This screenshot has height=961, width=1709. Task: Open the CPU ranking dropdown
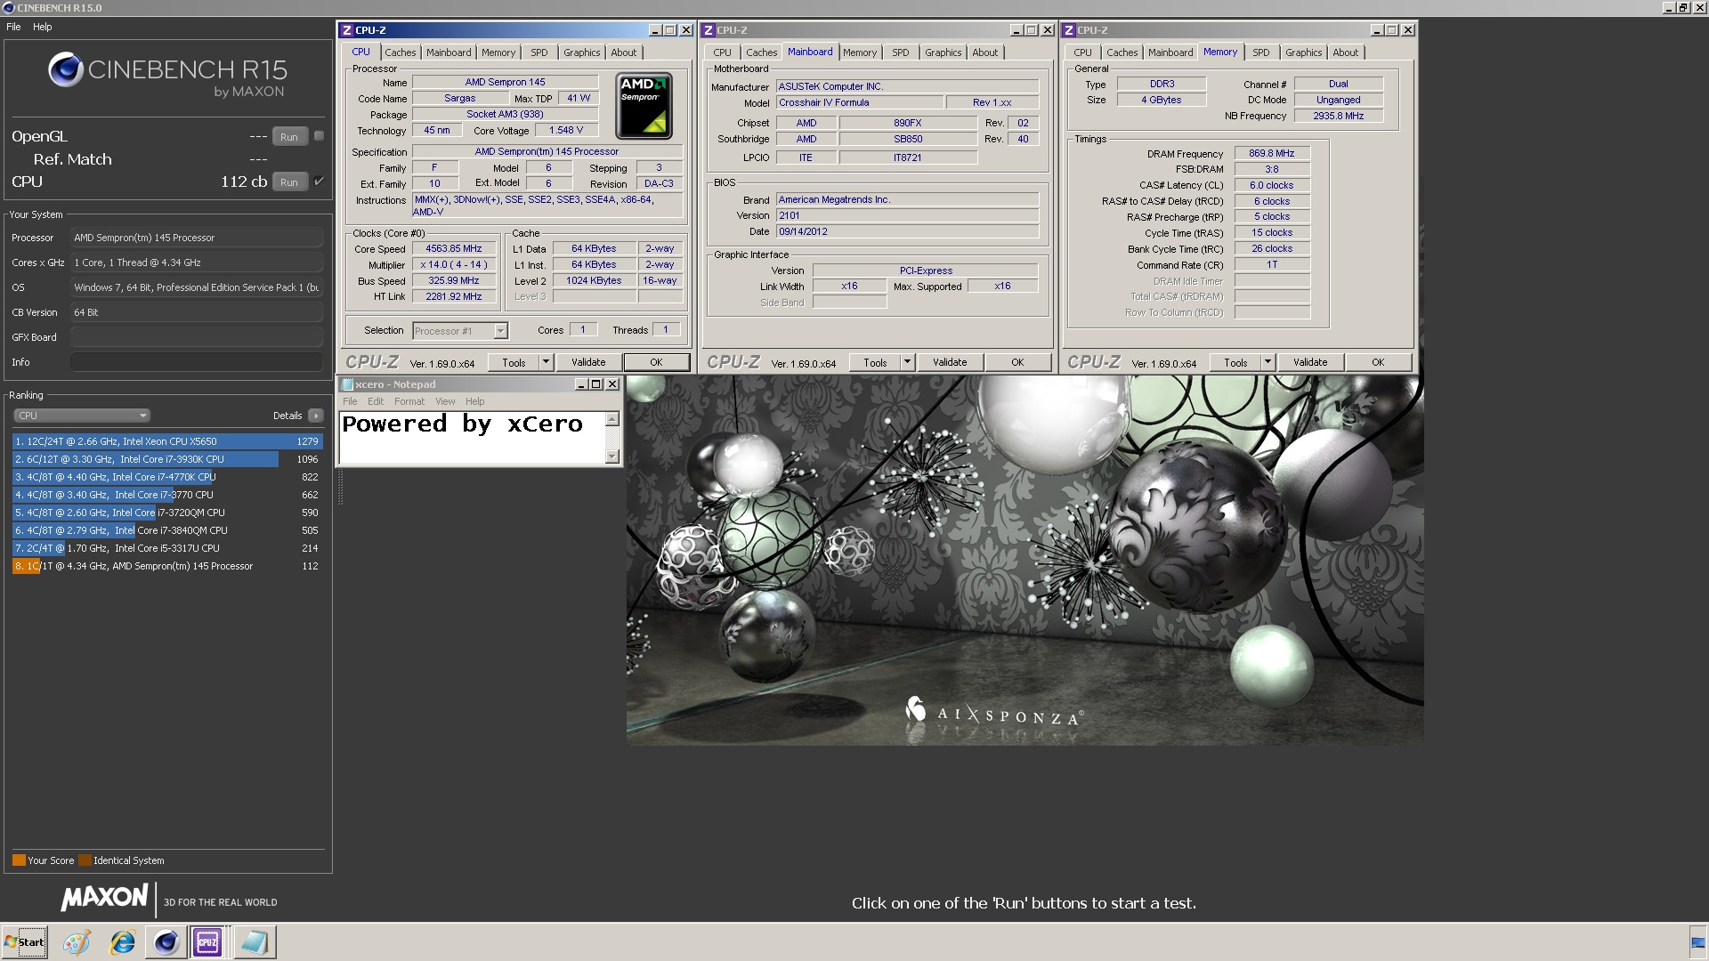pos(82,416)
